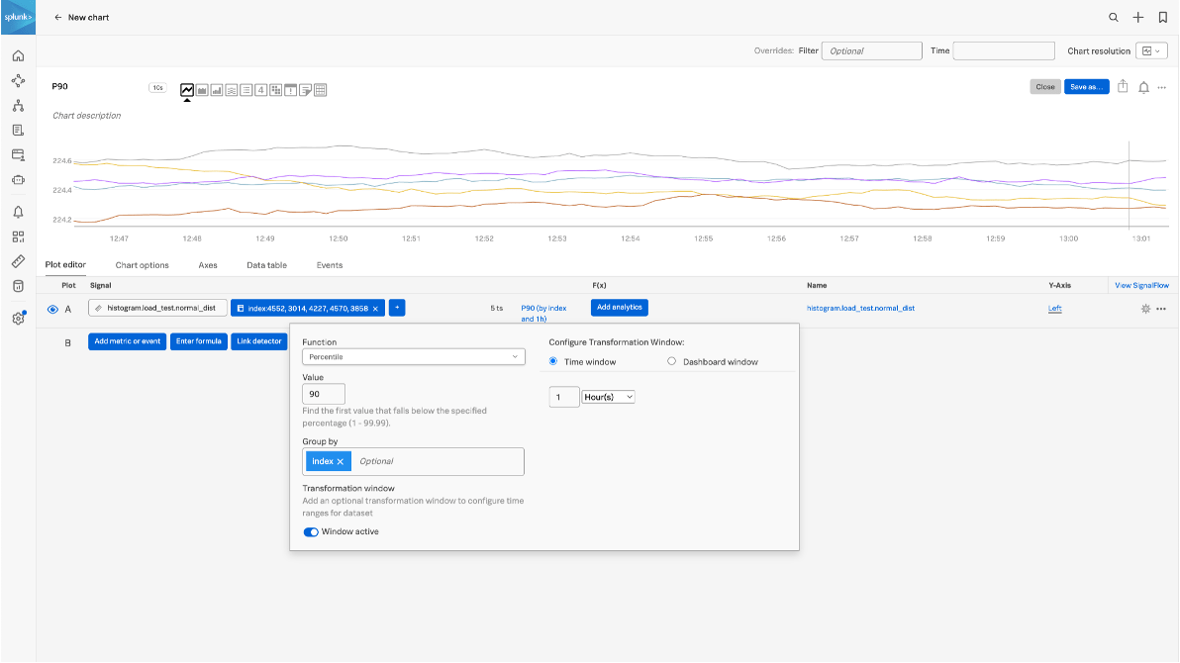
Task: Open the Chart resolution dropdown
Action: point(1150,50)
